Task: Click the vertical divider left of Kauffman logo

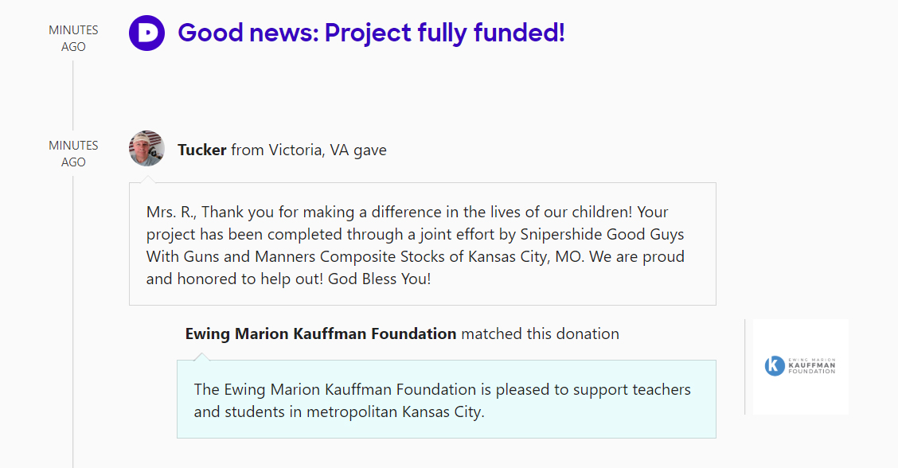Action: 745,366
